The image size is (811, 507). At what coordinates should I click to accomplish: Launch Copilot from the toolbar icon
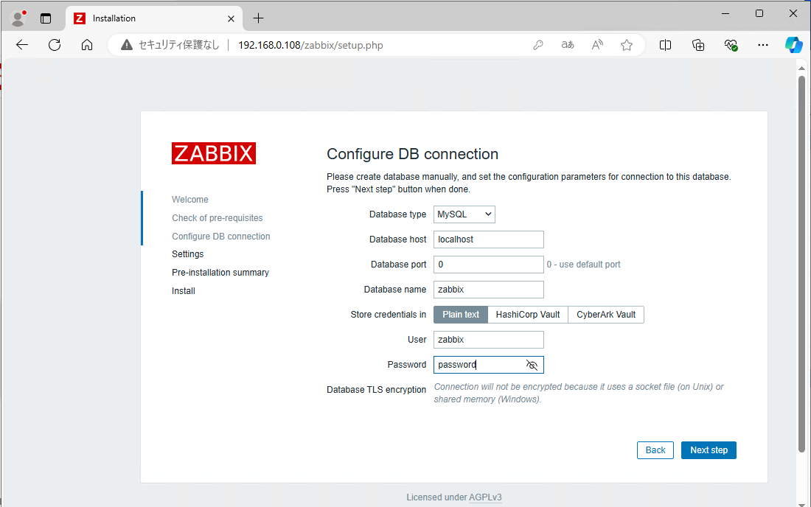tap(793, 45)
